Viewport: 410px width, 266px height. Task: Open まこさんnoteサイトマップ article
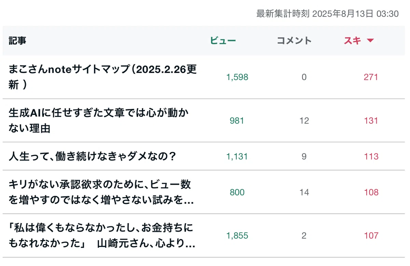point(102,77)
